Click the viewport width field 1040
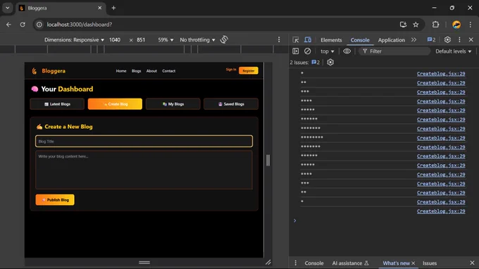Screen dimensions: 479x269 pos(115,39)
